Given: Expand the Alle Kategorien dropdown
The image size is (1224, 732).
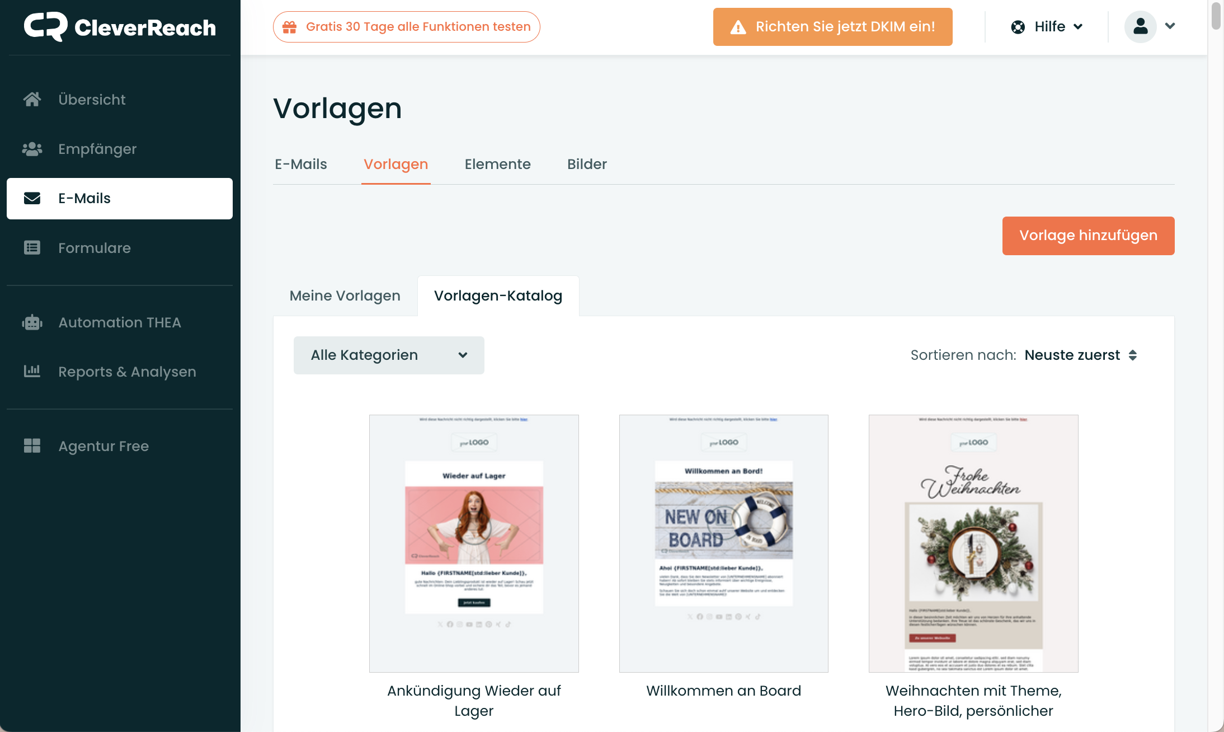Looking at the screenshot, I should pos(389,355).
